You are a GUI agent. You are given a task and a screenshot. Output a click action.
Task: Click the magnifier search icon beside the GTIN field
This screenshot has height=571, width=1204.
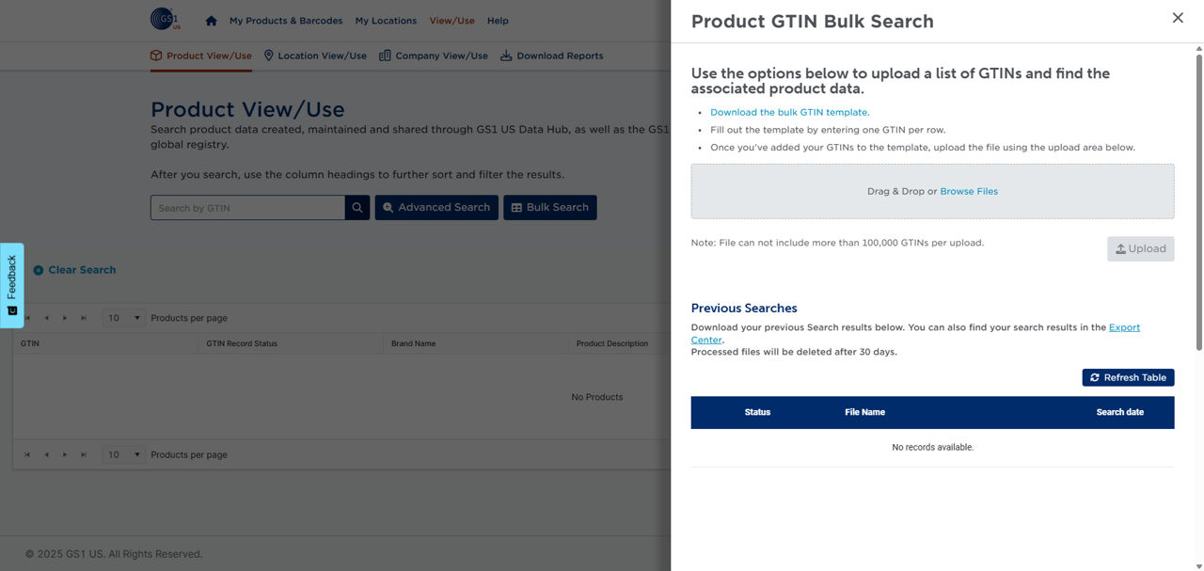[x=357, y=208]
